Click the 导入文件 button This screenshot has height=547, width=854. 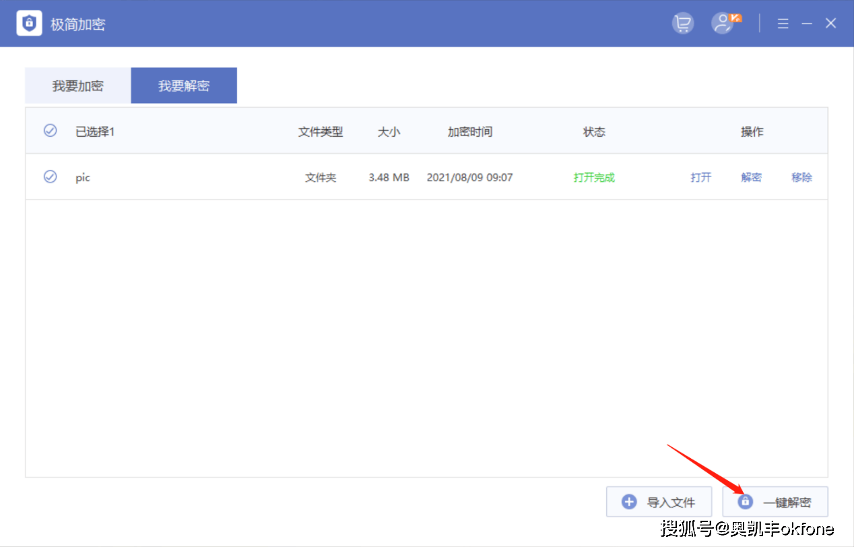659,502
